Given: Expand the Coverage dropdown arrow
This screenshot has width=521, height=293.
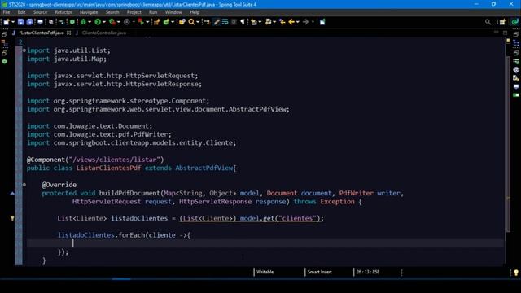Looking at the screenshot, I should (x=119, y=22).
